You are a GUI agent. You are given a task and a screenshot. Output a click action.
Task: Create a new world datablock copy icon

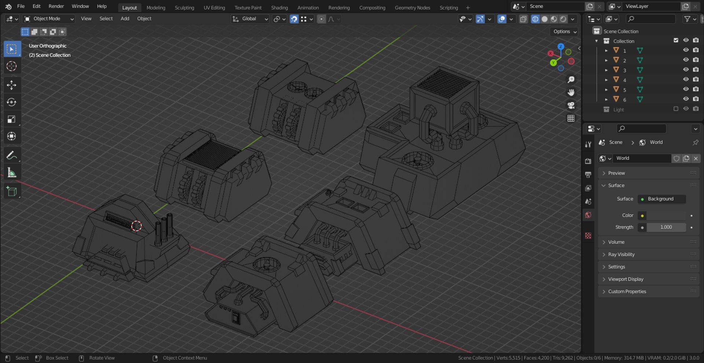[686, 158]
